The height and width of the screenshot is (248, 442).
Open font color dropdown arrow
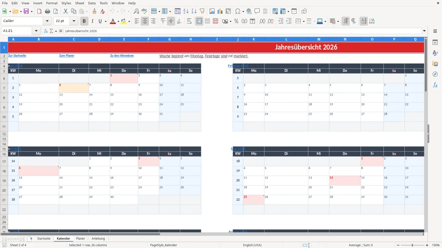pos(119,21)
